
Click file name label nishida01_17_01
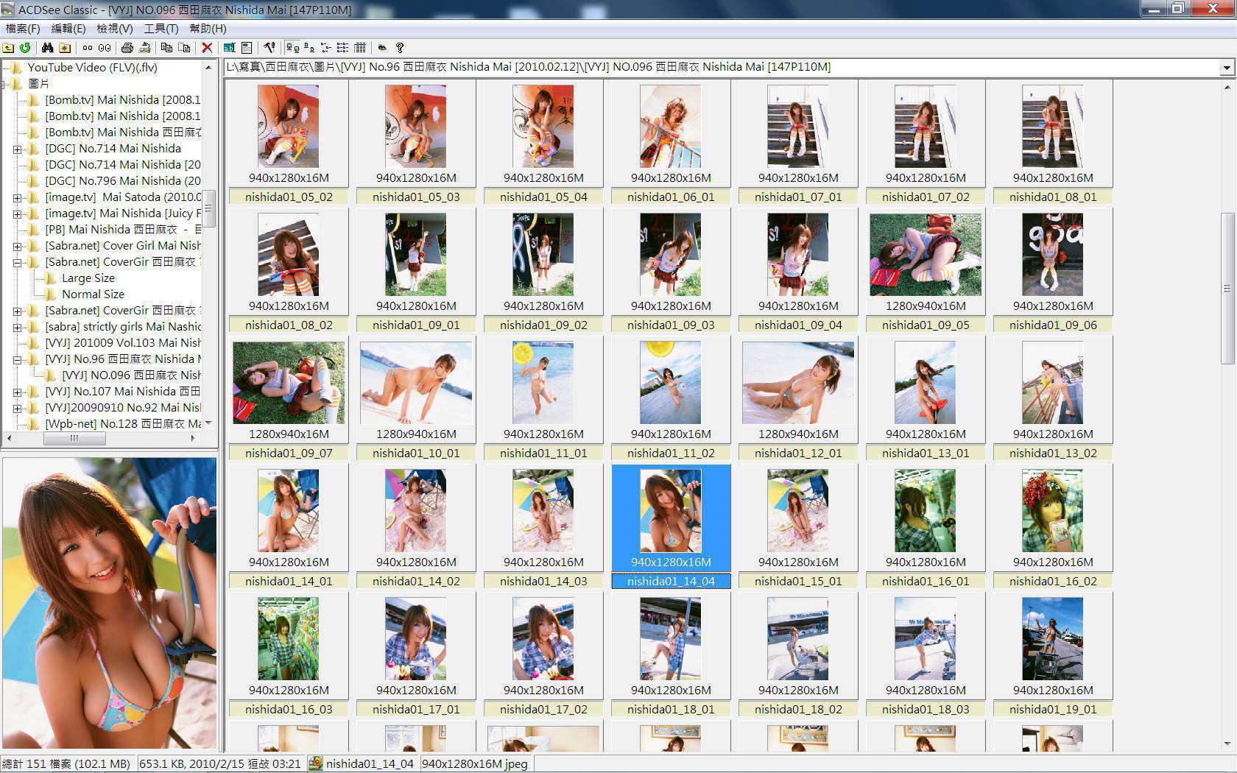(416, 710)
